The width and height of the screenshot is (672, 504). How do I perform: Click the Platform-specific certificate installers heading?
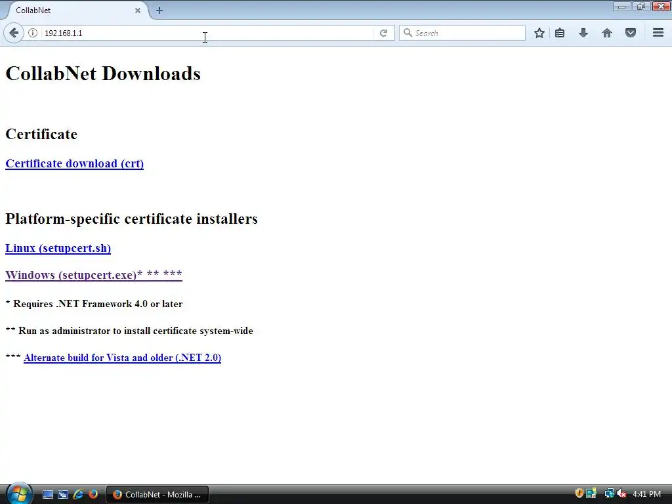(x=131, y=219)
